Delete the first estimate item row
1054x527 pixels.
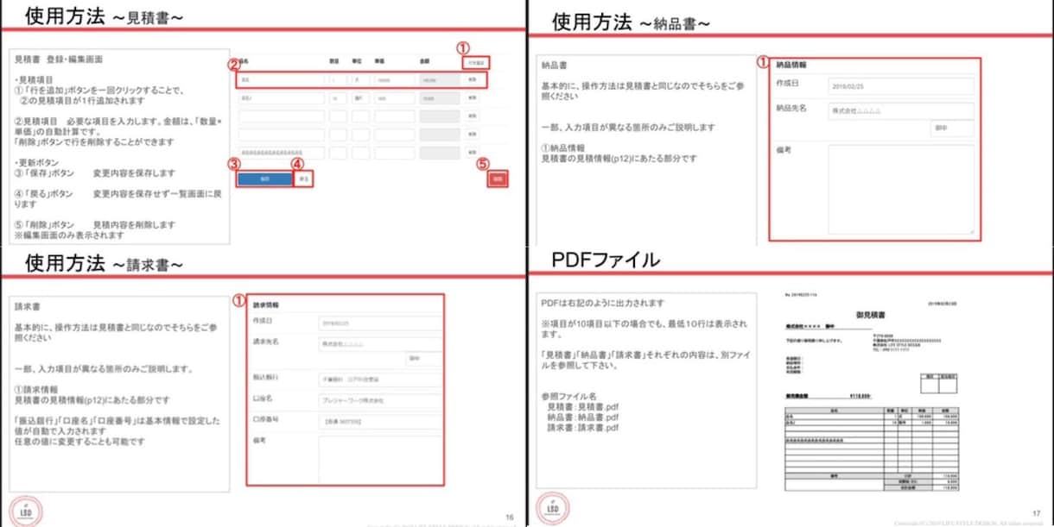(x=472, y=79)
